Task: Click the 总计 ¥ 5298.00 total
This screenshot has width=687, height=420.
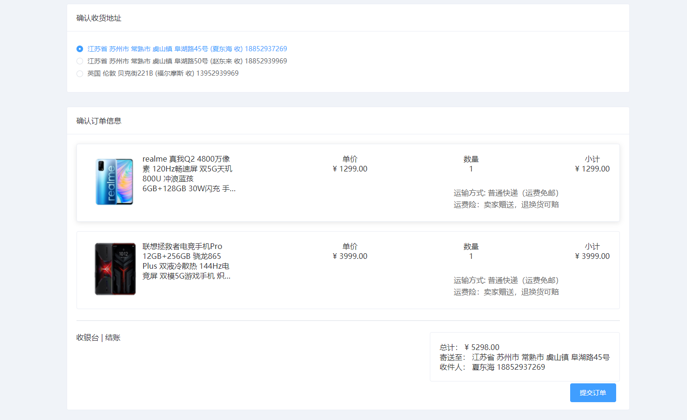Action: (x=469, y=348)
